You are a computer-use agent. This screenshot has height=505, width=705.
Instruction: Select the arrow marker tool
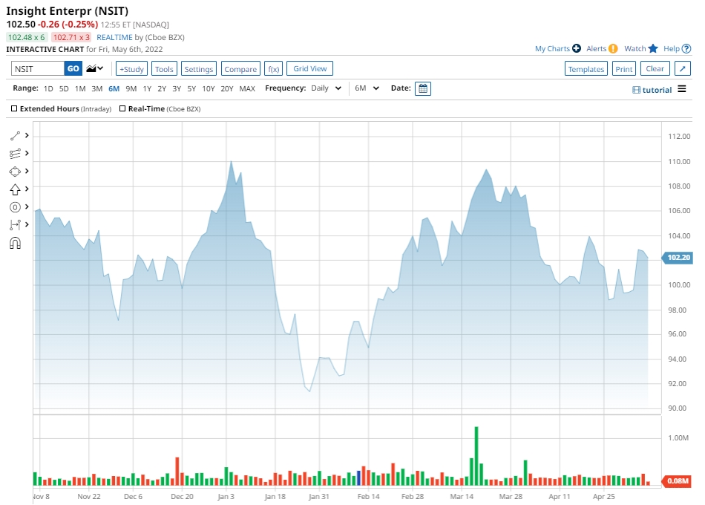pyautogui.click(x=15, y=189)
